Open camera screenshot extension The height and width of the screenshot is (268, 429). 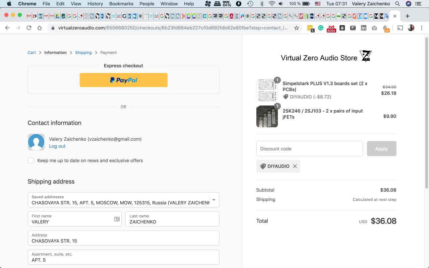coord(374,28)
